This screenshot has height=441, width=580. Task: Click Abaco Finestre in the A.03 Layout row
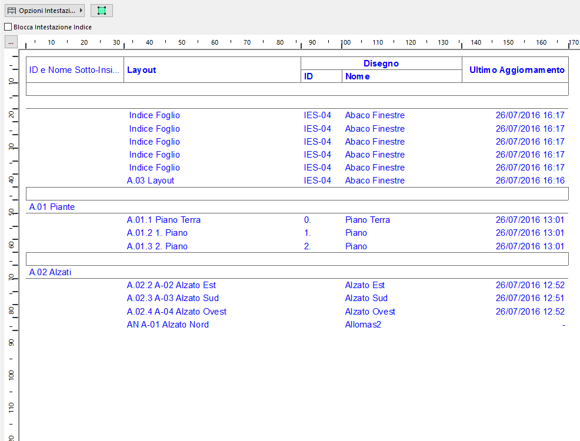375,181
